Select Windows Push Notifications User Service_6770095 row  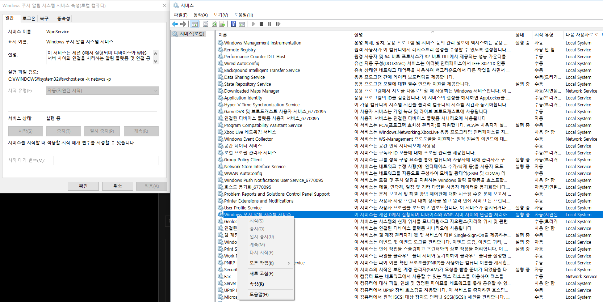[x=410, y=180]
